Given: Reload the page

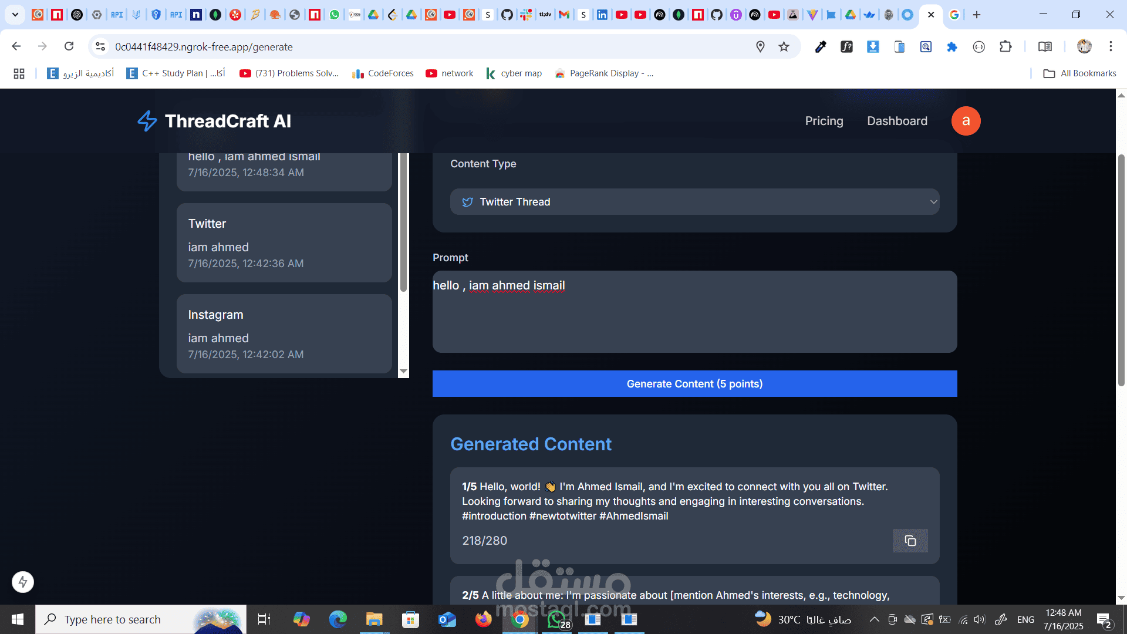Looking at the screenshot, I should (x=69, y=46).
